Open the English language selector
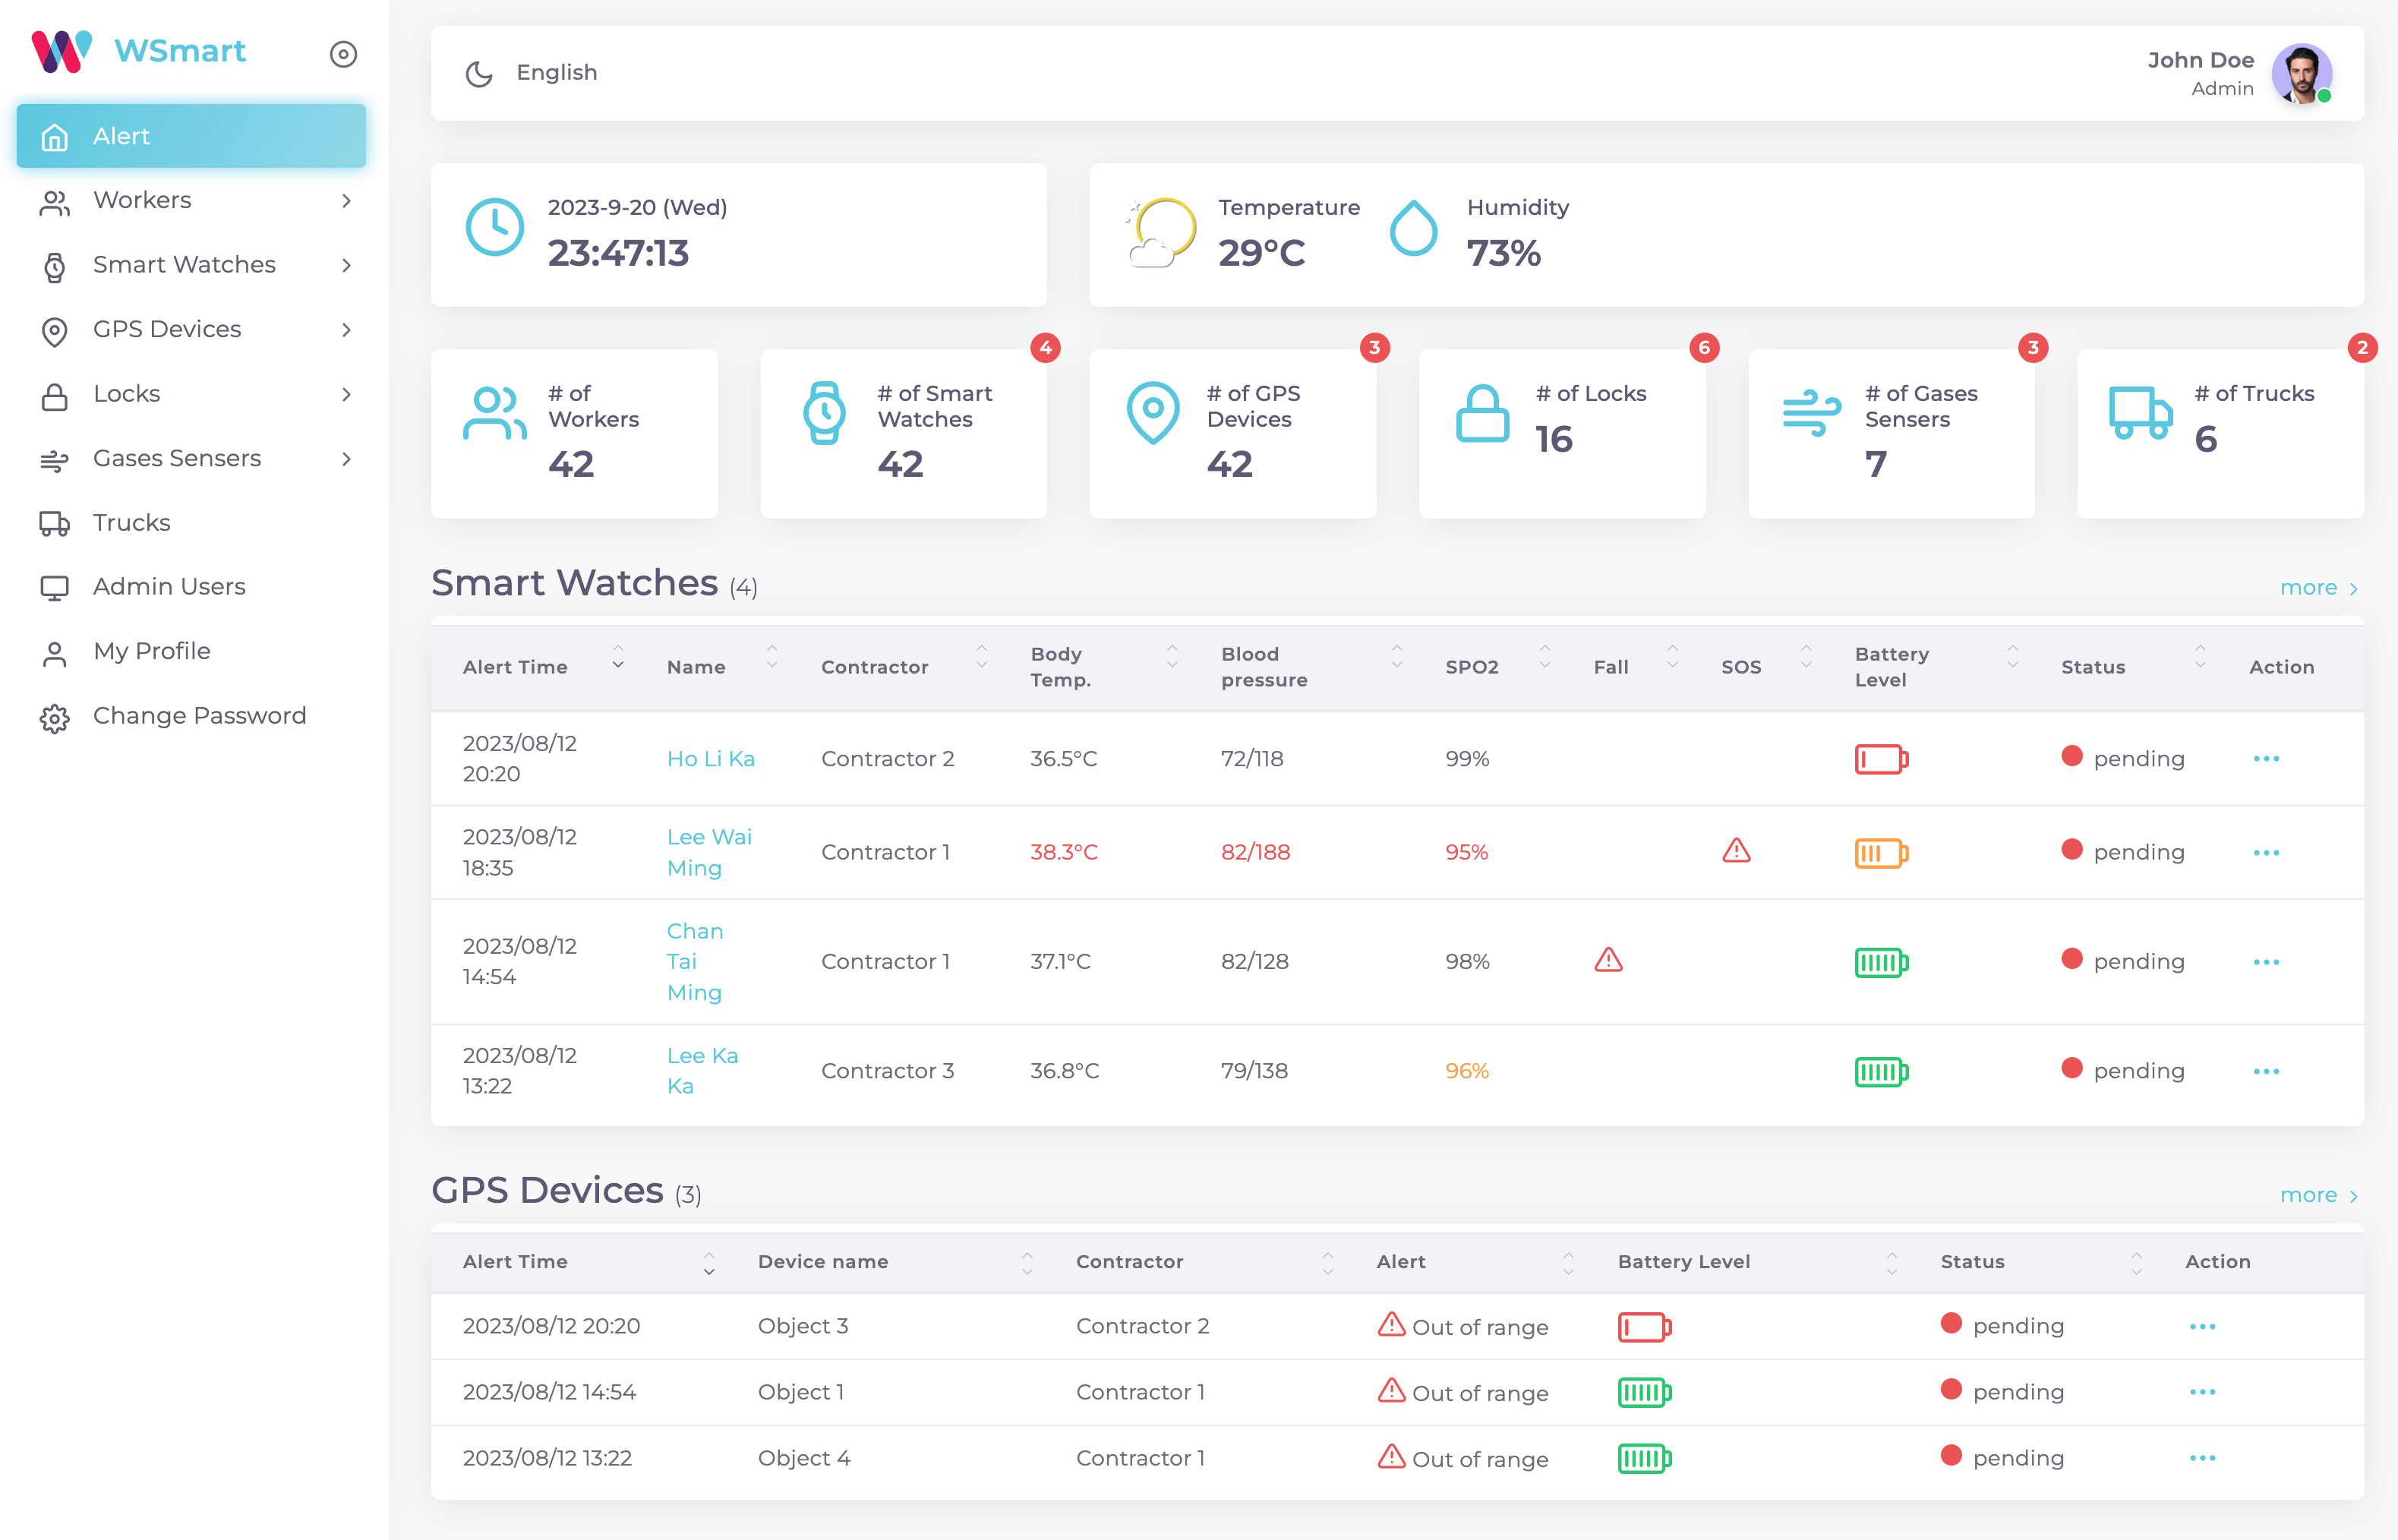The height and width of the screenshot is (1540, 2398). [556, 73]
